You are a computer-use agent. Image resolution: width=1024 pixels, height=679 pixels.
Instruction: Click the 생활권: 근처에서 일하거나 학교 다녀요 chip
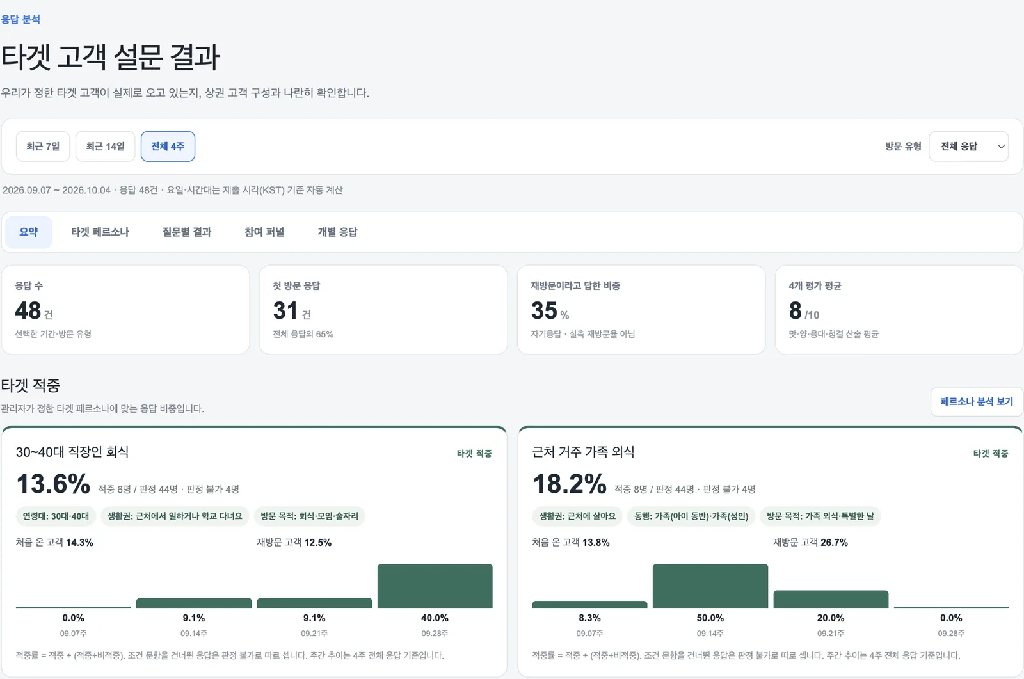(x=175, y=516)
